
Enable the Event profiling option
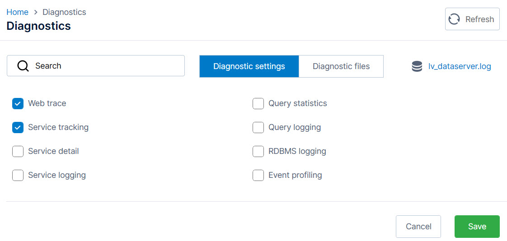[x=258, y=176]
